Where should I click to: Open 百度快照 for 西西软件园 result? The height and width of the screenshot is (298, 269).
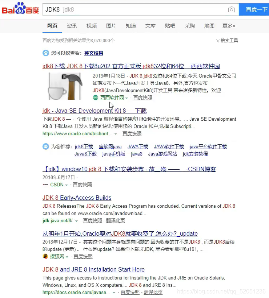pyautogui.click(x=142, y=98)
